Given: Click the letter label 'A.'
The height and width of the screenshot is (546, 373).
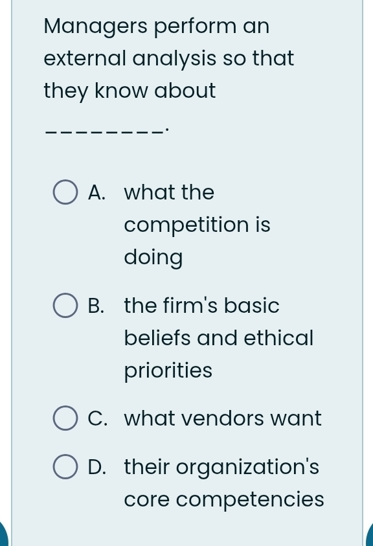Looking at the screenshot, I should (x=96, y=192).
